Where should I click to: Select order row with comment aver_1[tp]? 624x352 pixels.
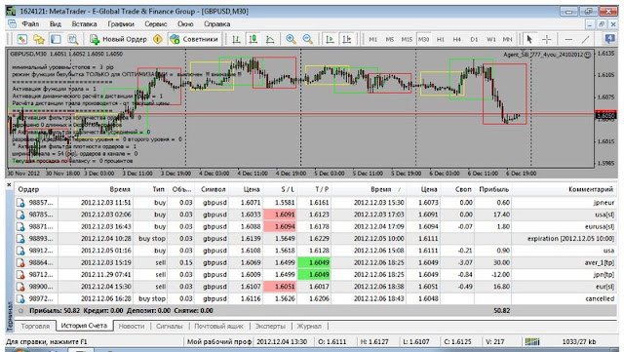click(316, 262)
